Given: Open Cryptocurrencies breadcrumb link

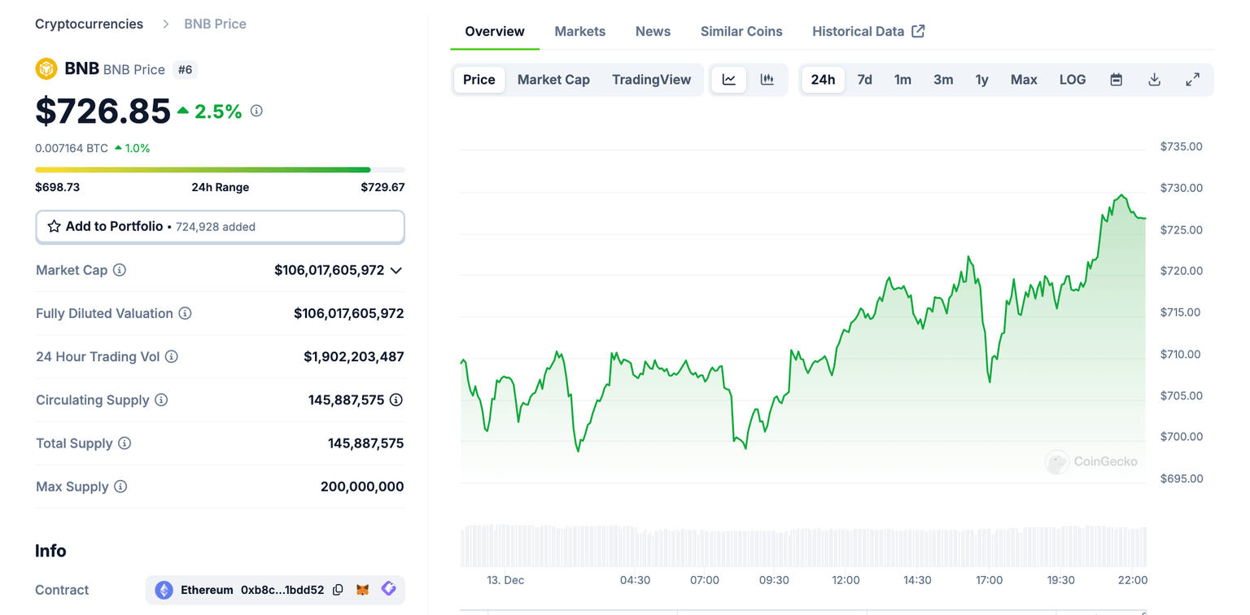Looking at the screenshot, I should (89, 24).
